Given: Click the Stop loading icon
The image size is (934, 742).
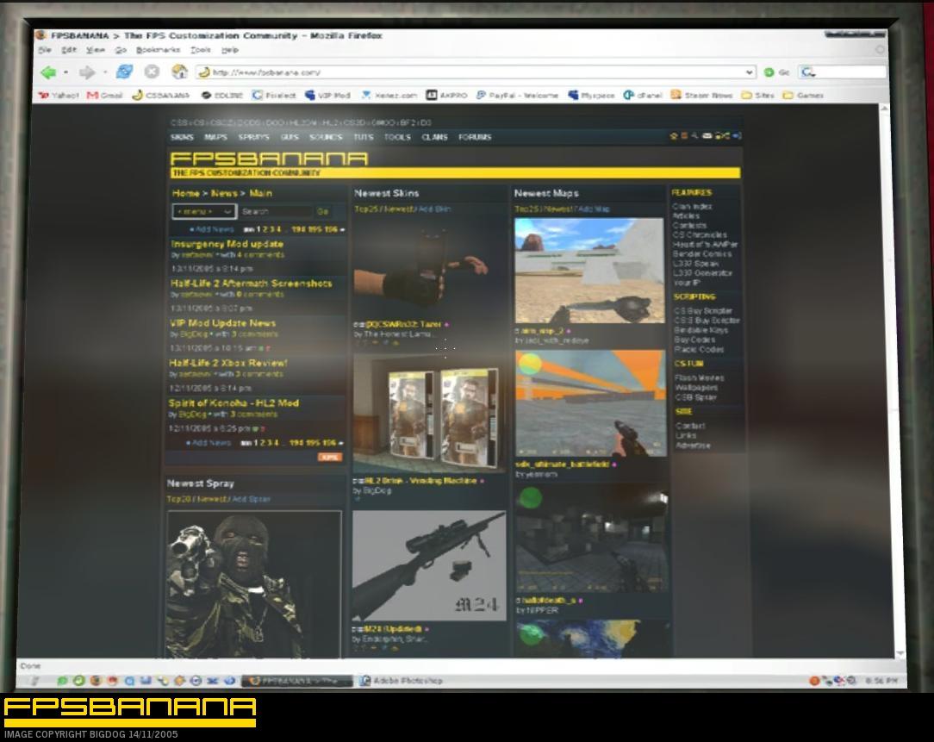Looking at the screenshot, I should [152, 72].
